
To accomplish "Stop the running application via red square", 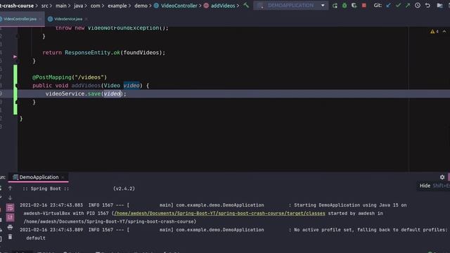I will [x=364, y=6].
